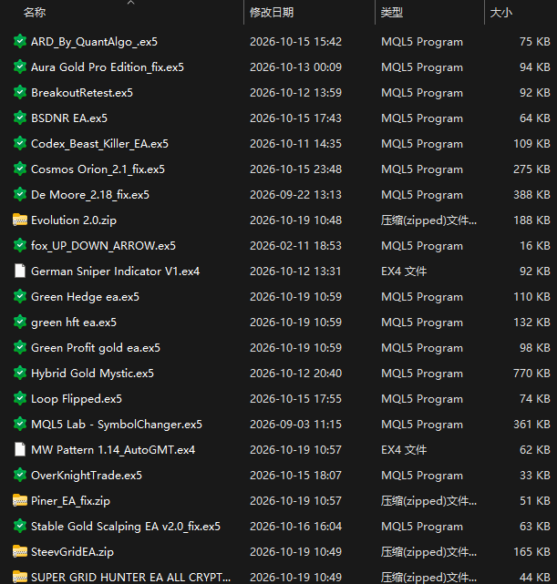Viewport: 557px width, 584px height.
Task: Select file name OverKnightTrade.ex5
Action: (87, 476)
